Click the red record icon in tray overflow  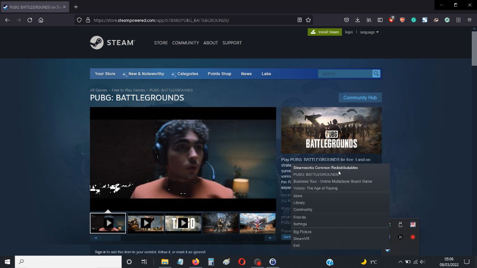tap(413, 237)
